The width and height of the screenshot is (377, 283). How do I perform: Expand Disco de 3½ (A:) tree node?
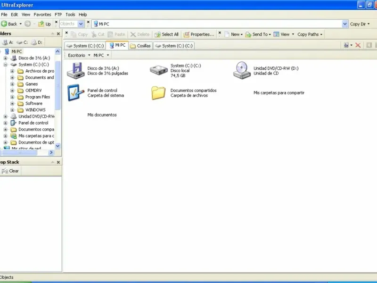(x=5, y=58)
